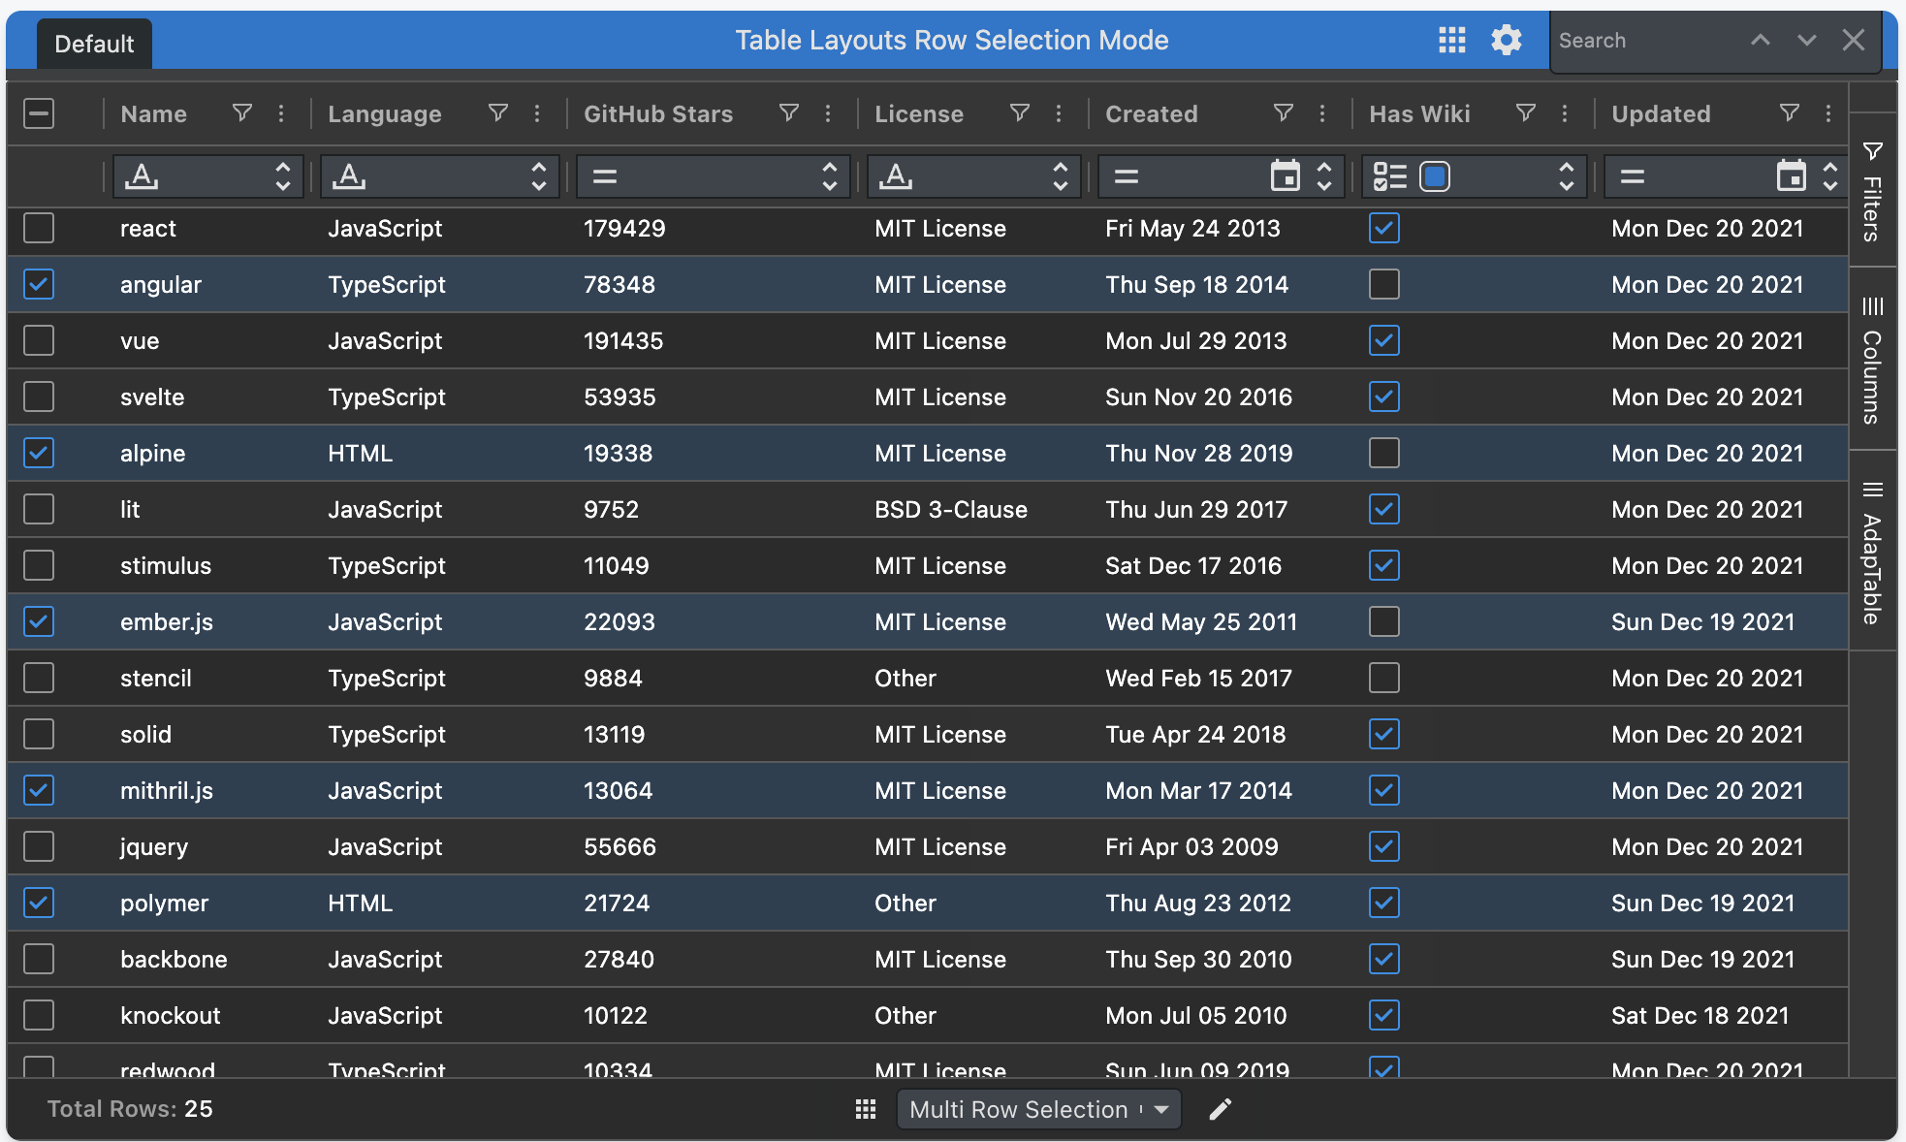Click the pencil edit icon in status bar
1906x1142 pixels.
coord(1221,1109)
